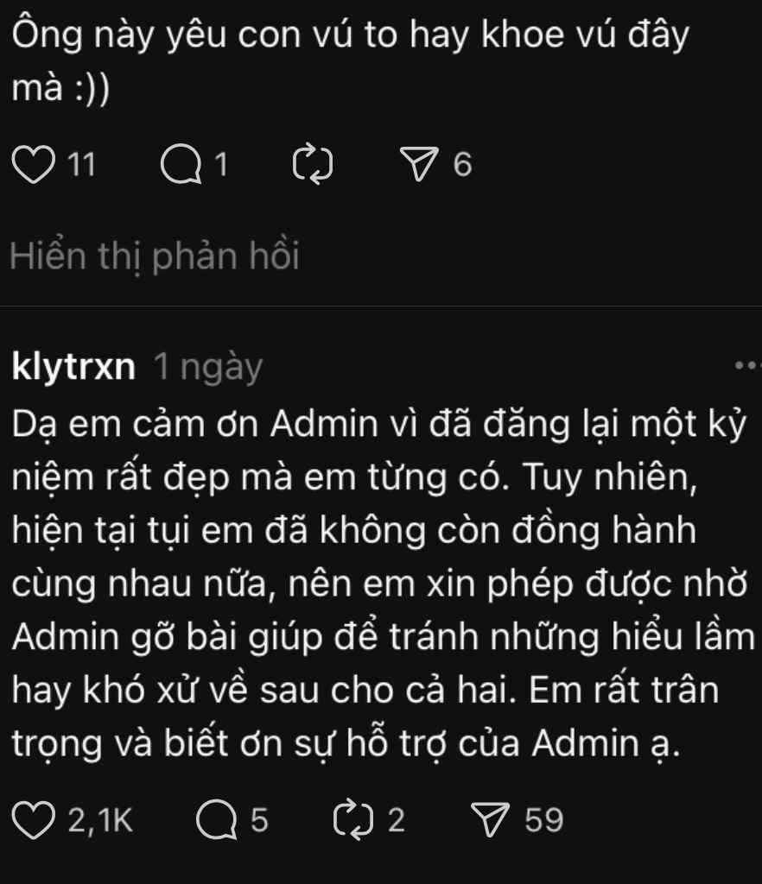Open the top comment text "Ông này yêu con"

pyautogui.click(x=350, y=61)
